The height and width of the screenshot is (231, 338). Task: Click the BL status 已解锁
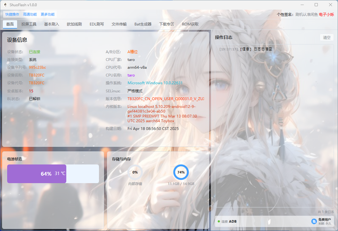point(35,99)
